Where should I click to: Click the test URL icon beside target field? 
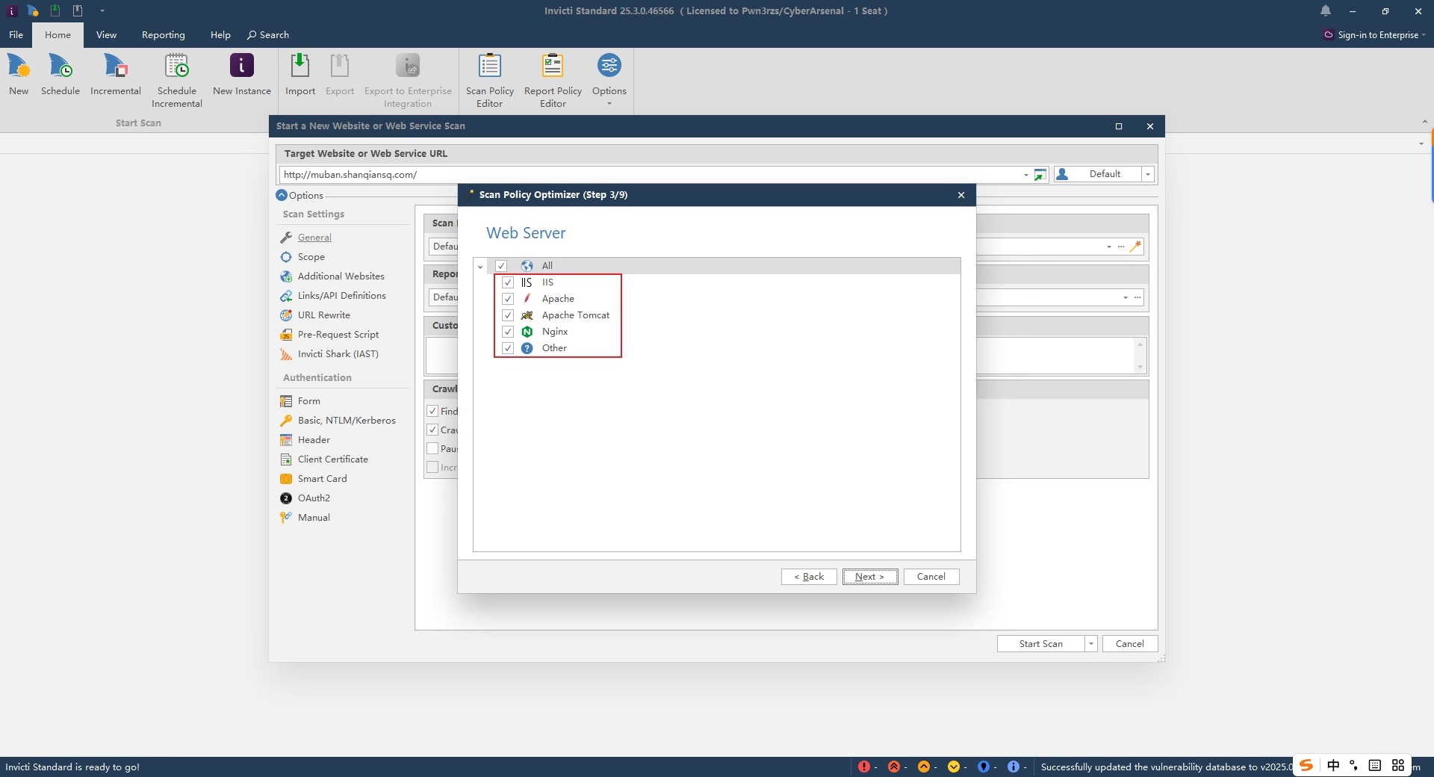pyautogui.click(x=1040, y=174)
